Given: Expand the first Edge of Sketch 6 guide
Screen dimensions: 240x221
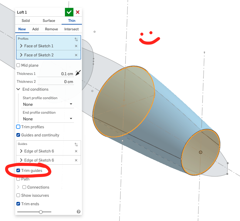Looking at the screenshot, I should (x=21, y=151).
